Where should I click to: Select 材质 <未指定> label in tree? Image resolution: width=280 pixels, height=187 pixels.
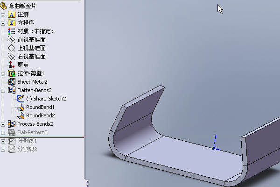[x=36, y=31]
